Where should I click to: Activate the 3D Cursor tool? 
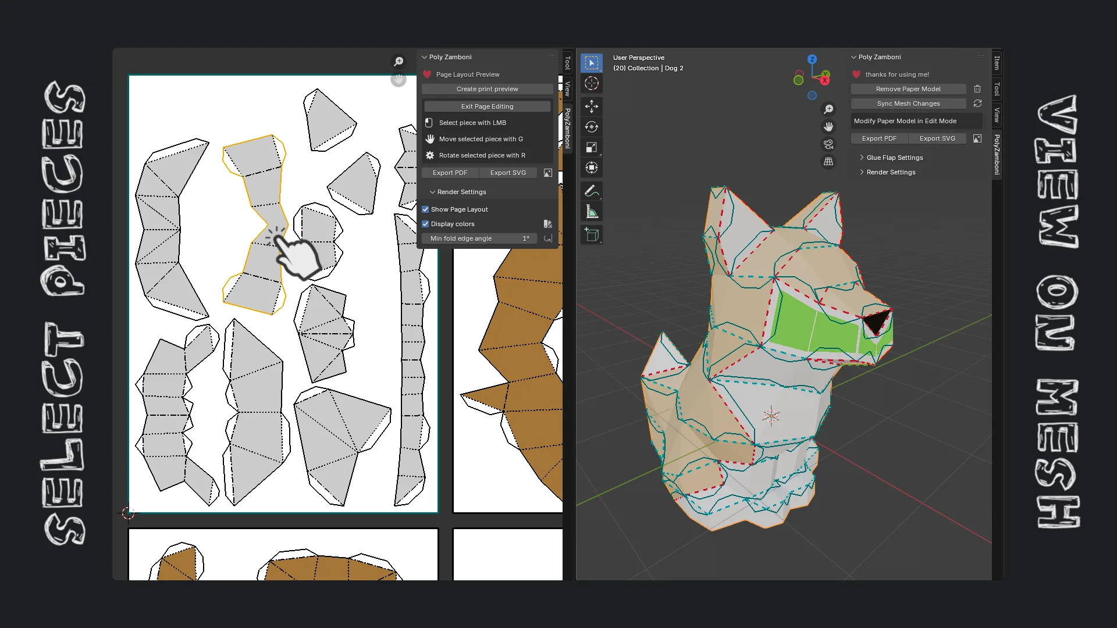pos(591,83)
